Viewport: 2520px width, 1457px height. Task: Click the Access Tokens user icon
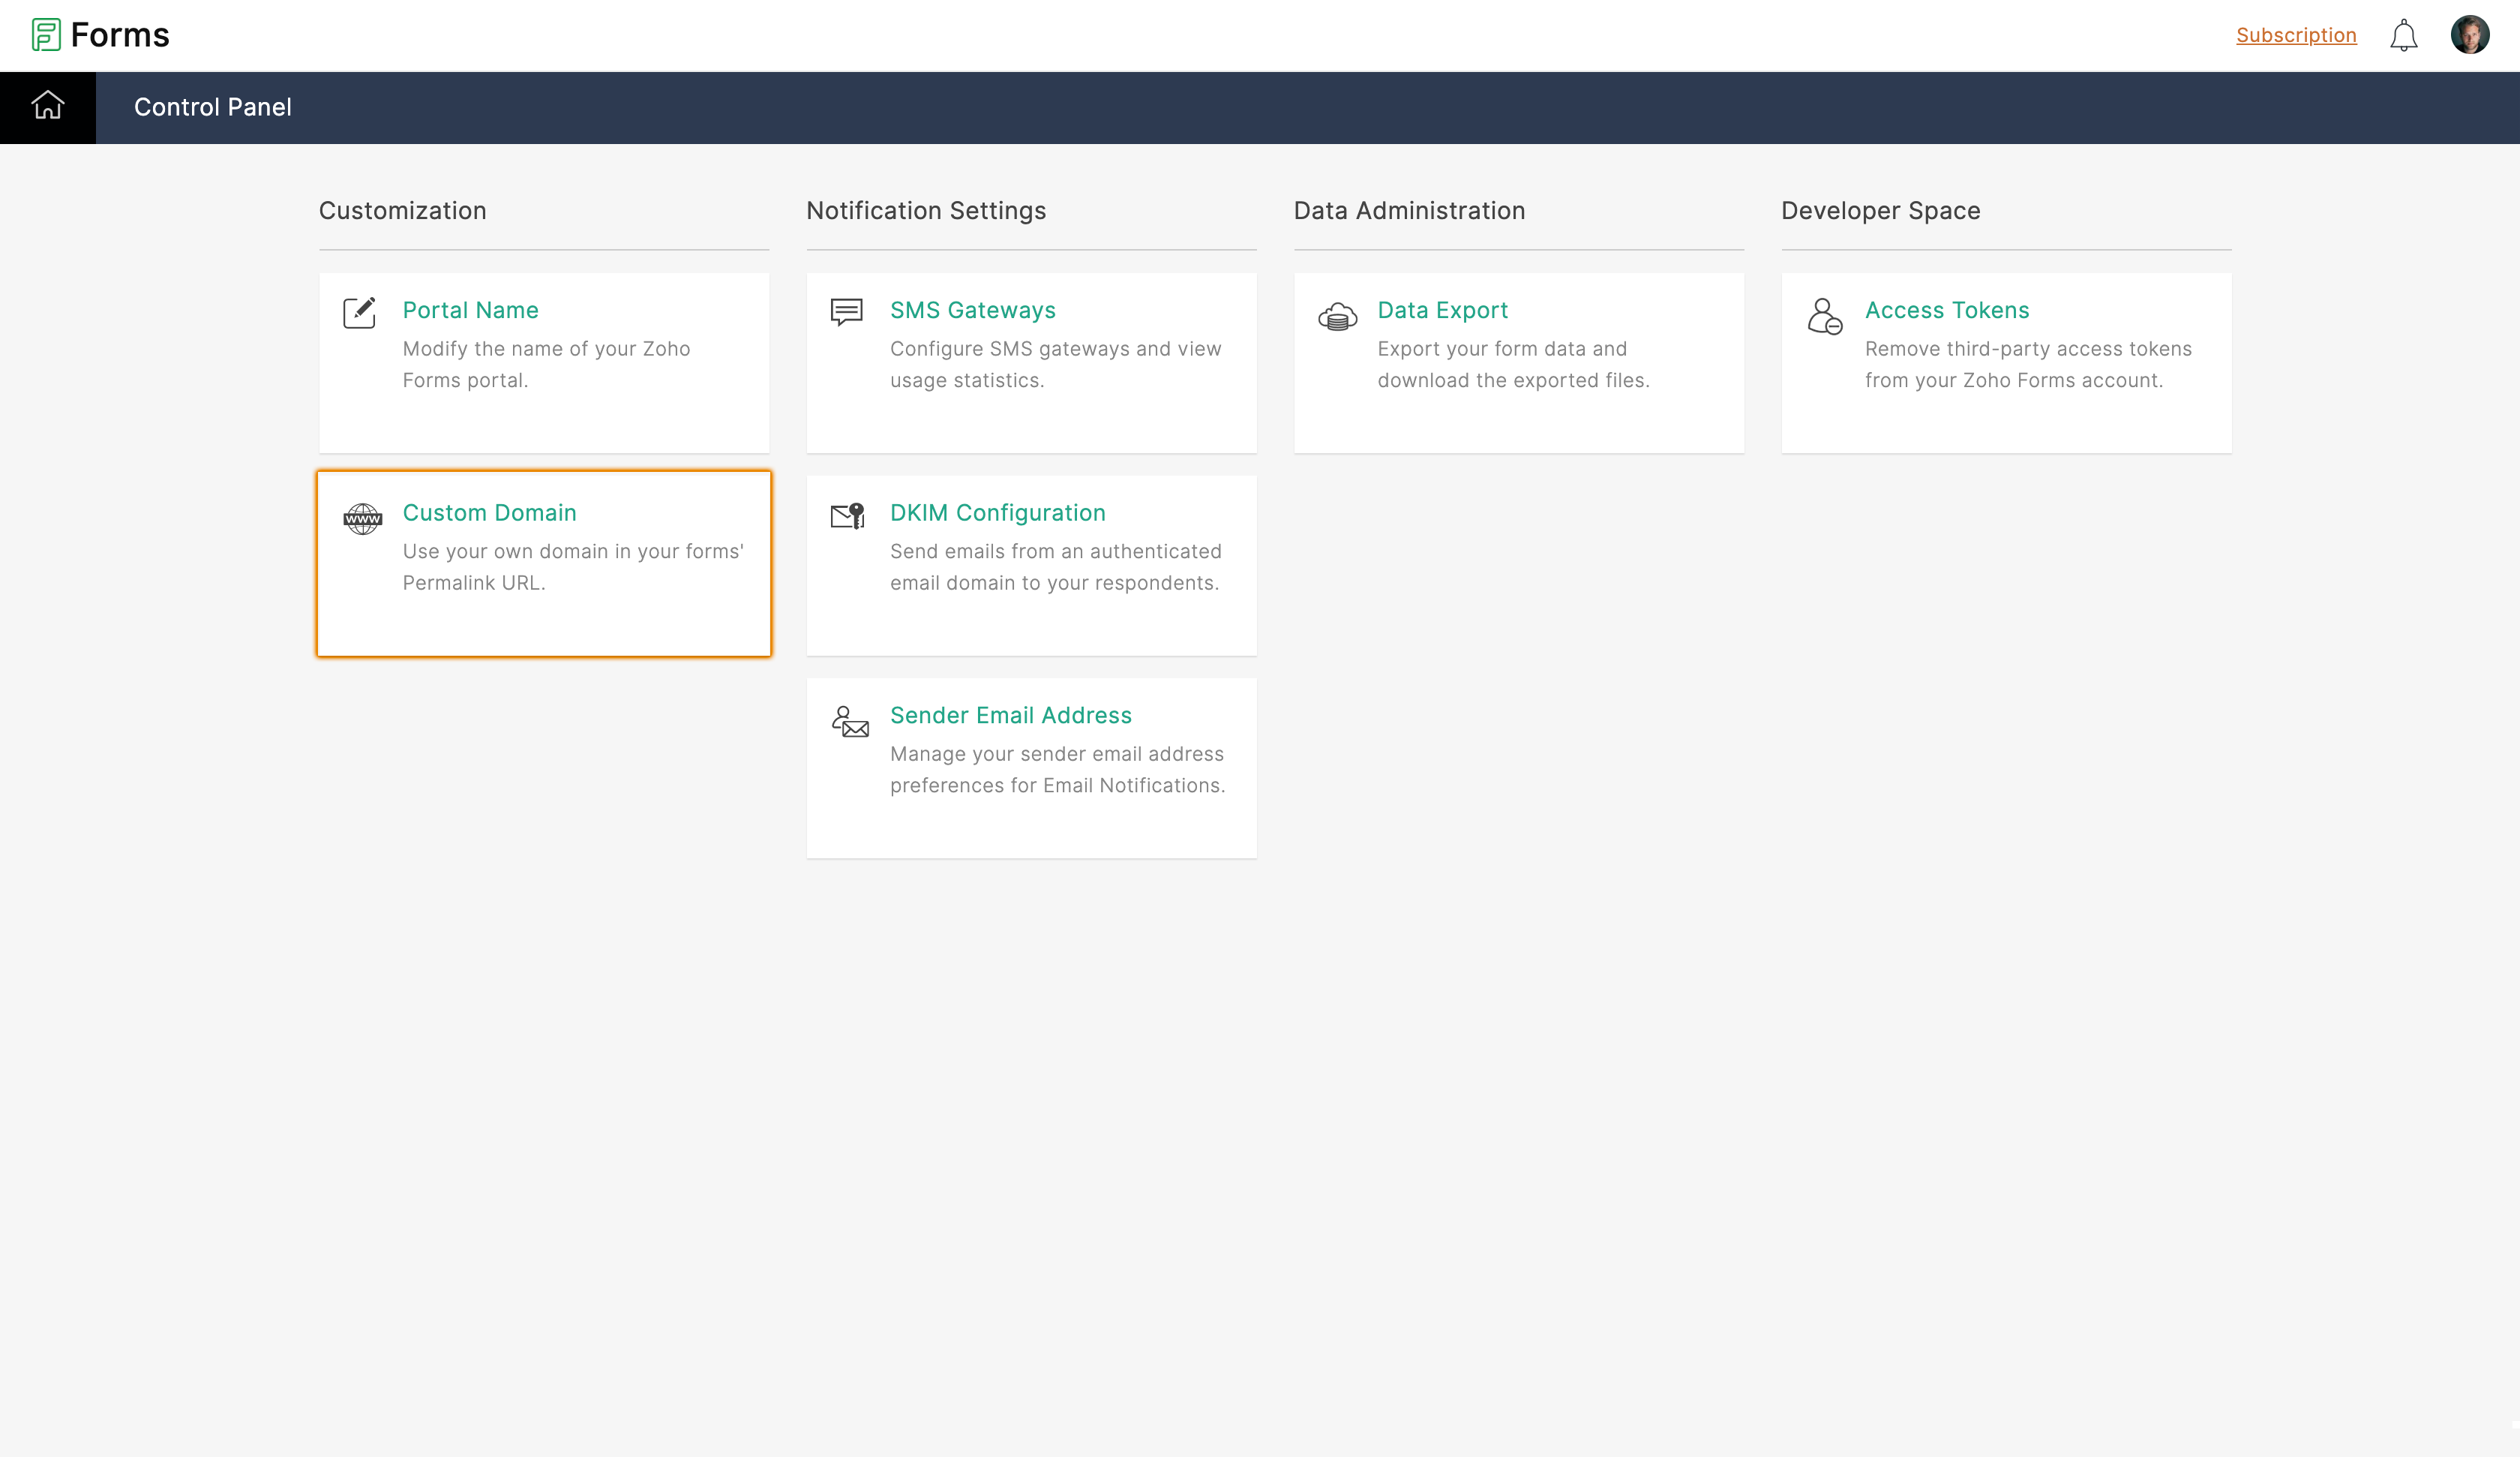tap(1824, 316)
